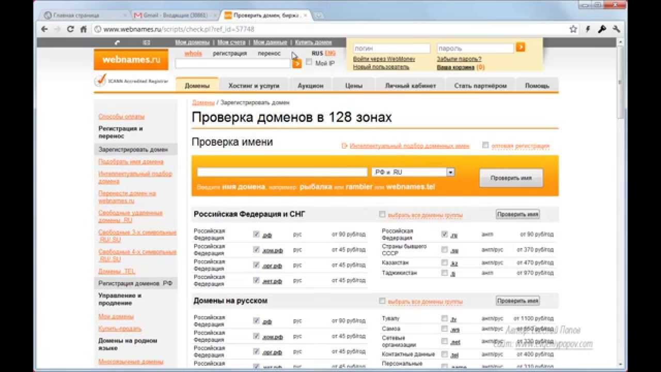
Task: Open the Купить домен top link
Action: point(313,42)
